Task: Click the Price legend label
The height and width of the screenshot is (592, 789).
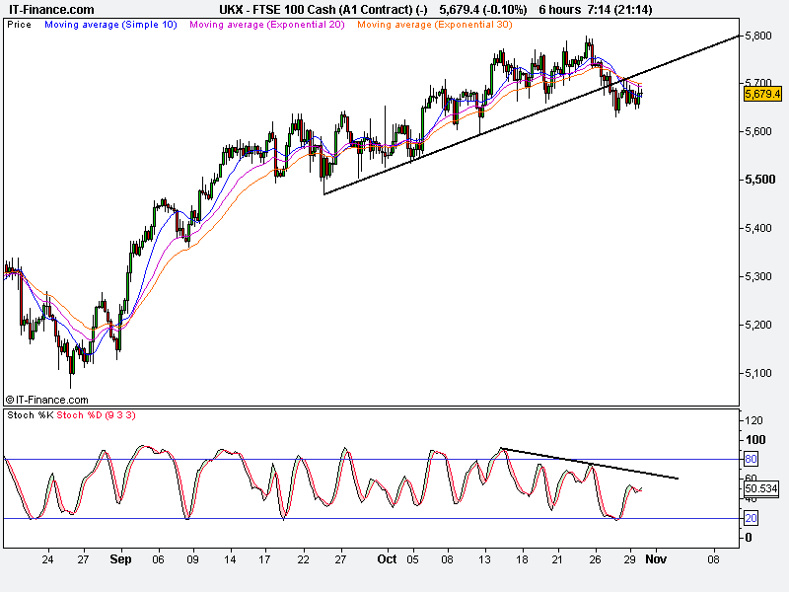Action: [19, 24]
